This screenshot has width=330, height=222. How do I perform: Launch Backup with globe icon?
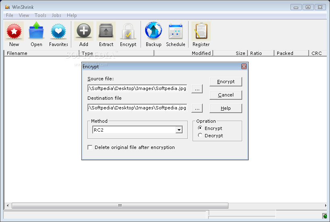pyautogui.click(x=154, y=31)
